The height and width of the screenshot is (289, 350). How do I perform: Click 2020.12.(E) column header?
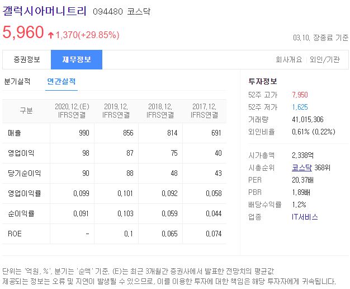point(72,111)
